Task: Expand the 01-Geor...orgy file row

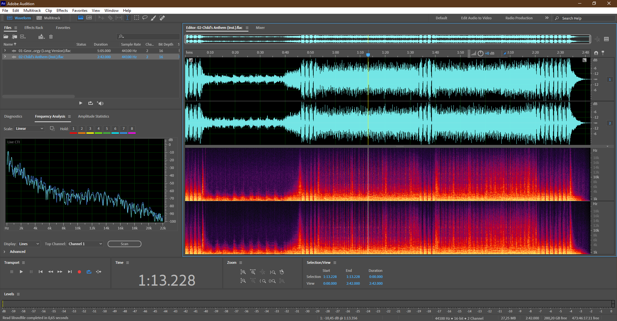Action: [x=5, y=51]
